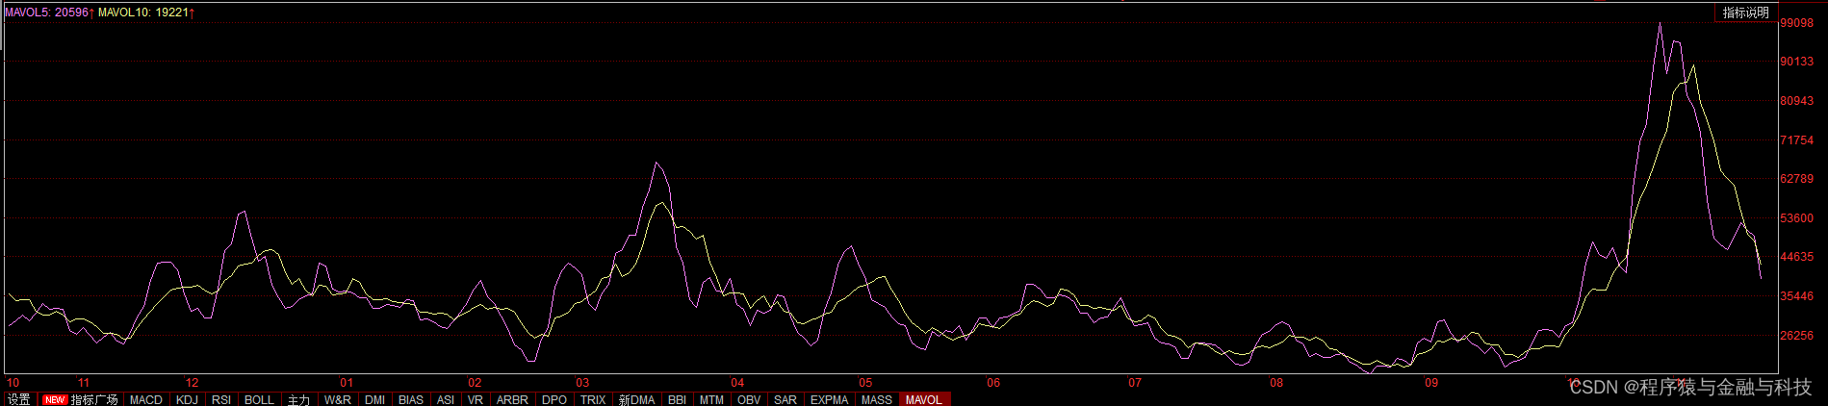Image resolution: width=1828 pixels, height=406 pixels.
Task: Select the VR indicator tab
Action: [476, 399]
